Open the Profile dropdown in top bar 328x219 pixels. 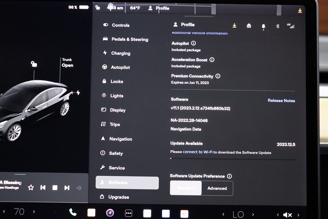(159, 8)
